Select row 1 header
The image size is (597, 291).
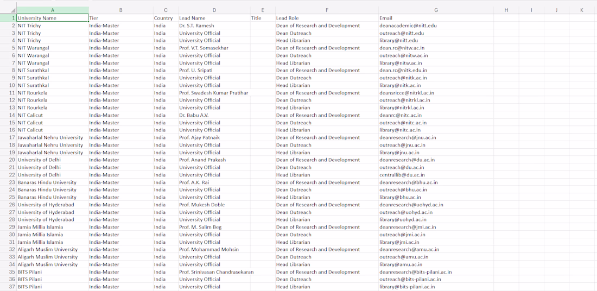[x=8, y=18]
